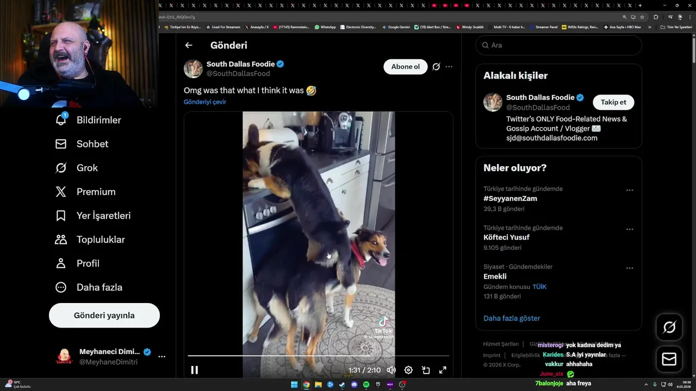
Task: Mute the video volume
Action: tap(391, 370)
